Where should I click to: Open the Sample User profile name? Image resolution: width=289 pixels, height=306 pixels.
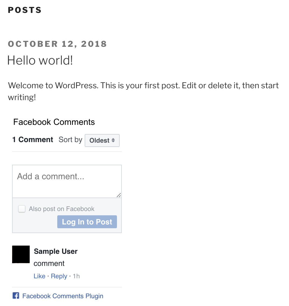(x=56, y=251)
